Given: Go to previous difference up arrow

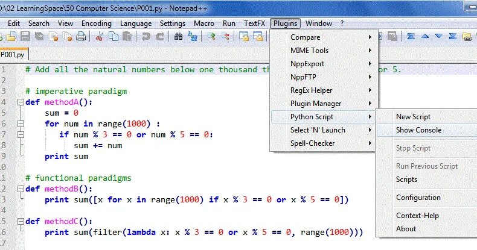Looking at the screenshot, I should coord(425,36).
